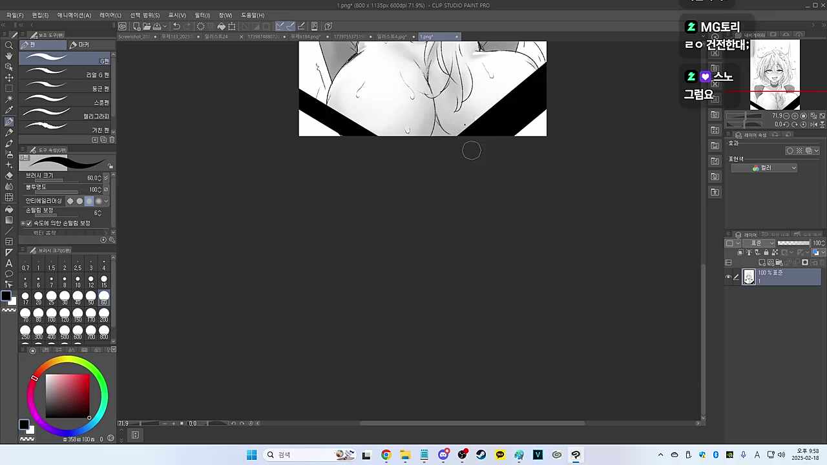Click the main black drawing color swatch

(x=6, y=296)
